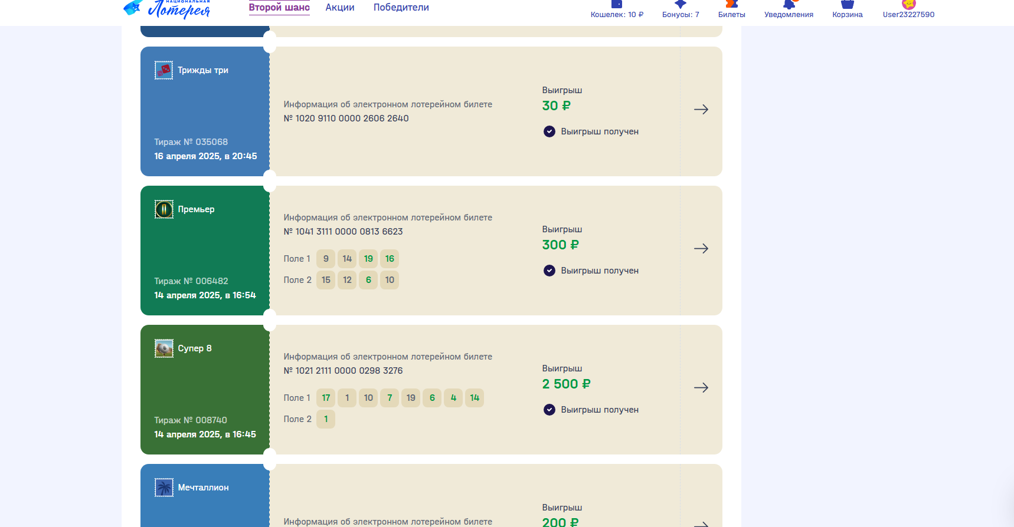1014x527 pixels.
Task: Click draw date 16 апреля 2025, в 20:45
Action: coord(205,156)
